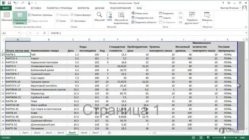
Task: Open Разметка страницы view
Action: [x=40, y=15]
